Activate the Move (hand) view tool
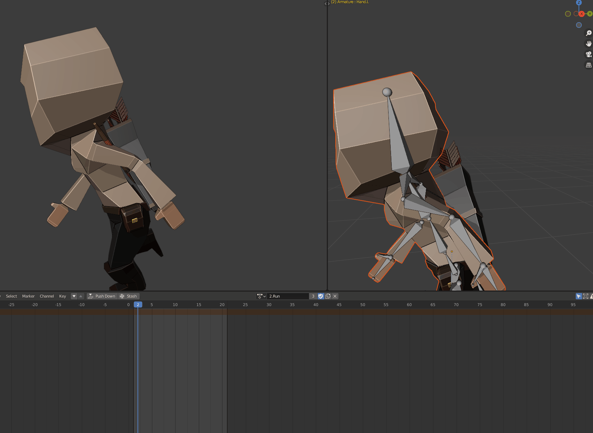The width and height of the screenshot is (593, 433). click(x=588, y=43)
